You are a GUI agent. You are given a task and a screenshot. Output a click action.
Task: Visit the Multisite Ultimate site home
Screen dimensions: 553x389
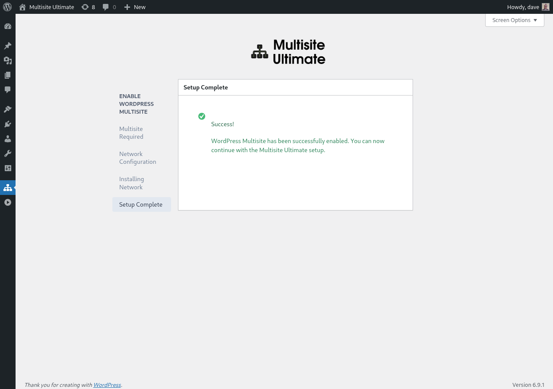click(x=47, y=7)
